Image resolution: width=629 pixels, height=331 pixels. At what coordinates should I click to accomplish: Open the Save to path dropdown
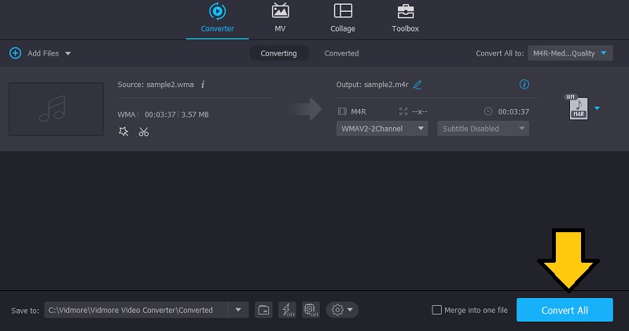238,310
